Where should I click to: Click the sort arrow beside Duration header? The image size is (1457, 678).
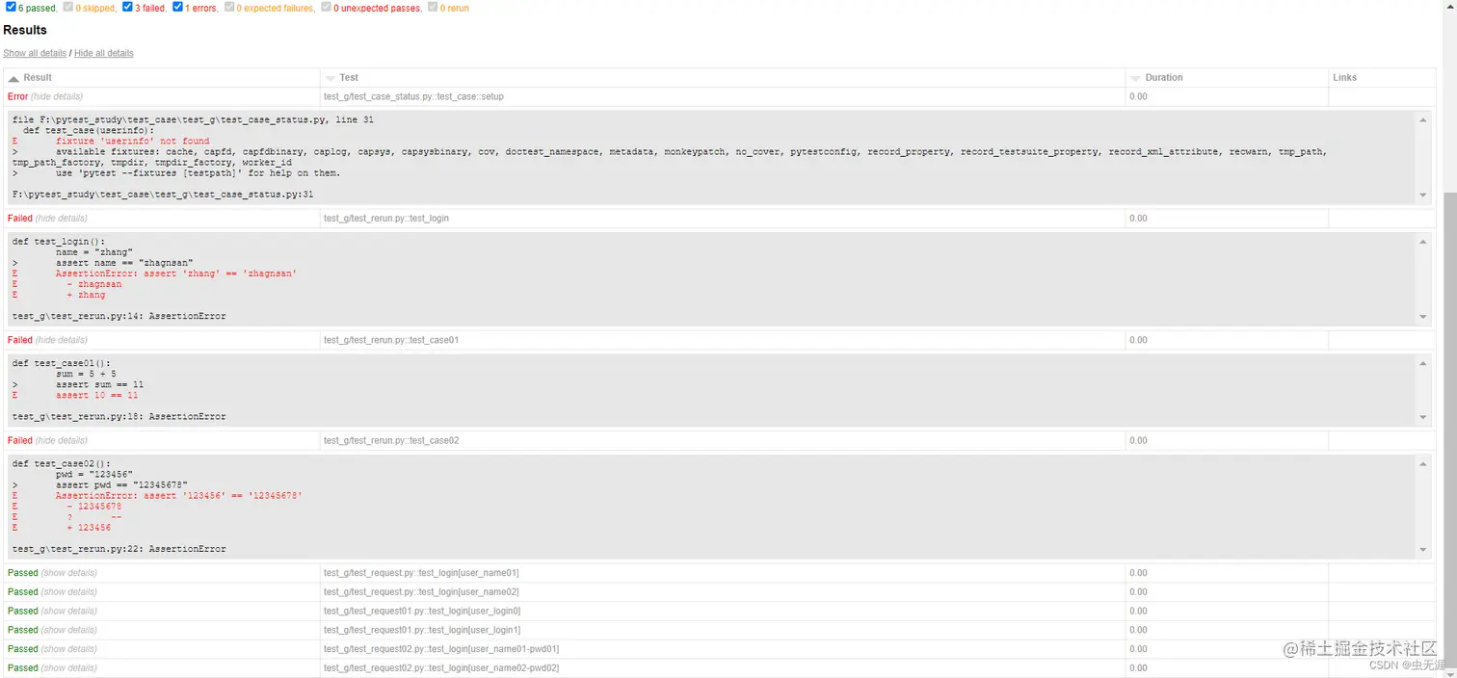pos(1136,78)
